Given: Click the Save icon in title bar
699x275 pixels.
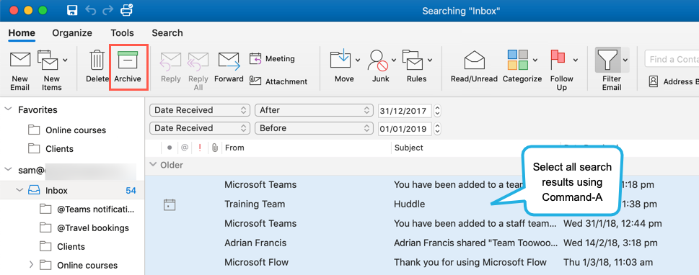Looking at the screenshot, I should click(71, 10).
